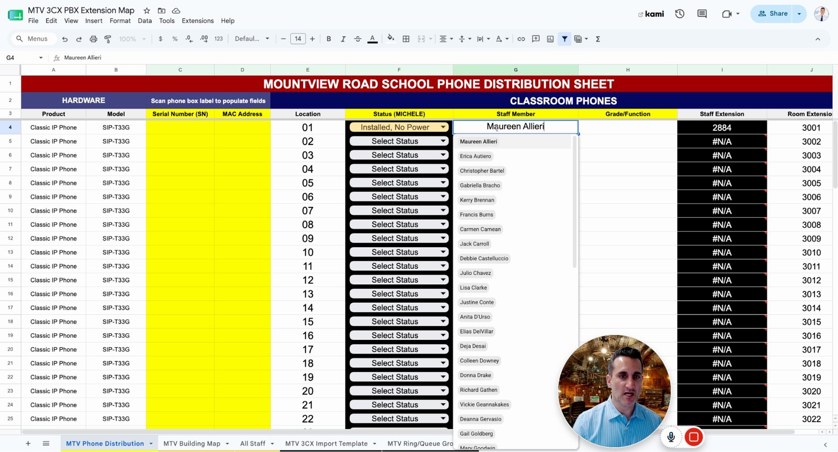Screen dimensions: 838x452
Task: Open the Extensions menu
Action: click(x=197, y=21)
